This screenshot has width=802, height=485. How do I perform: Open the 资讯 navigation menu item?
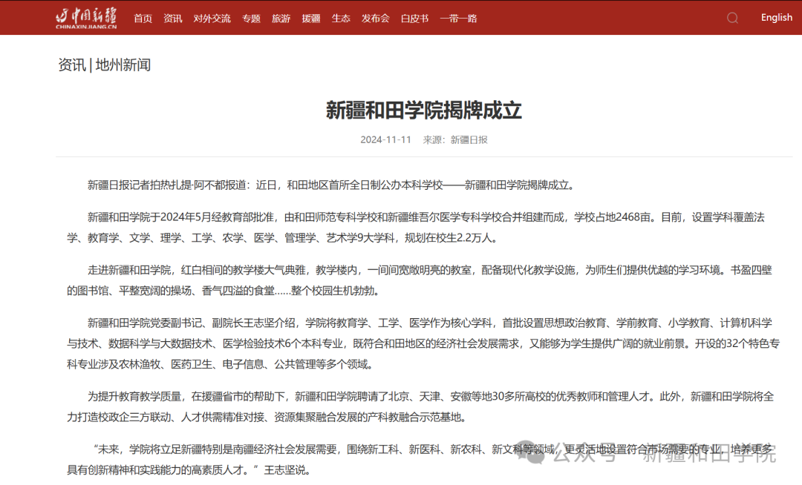172,18
